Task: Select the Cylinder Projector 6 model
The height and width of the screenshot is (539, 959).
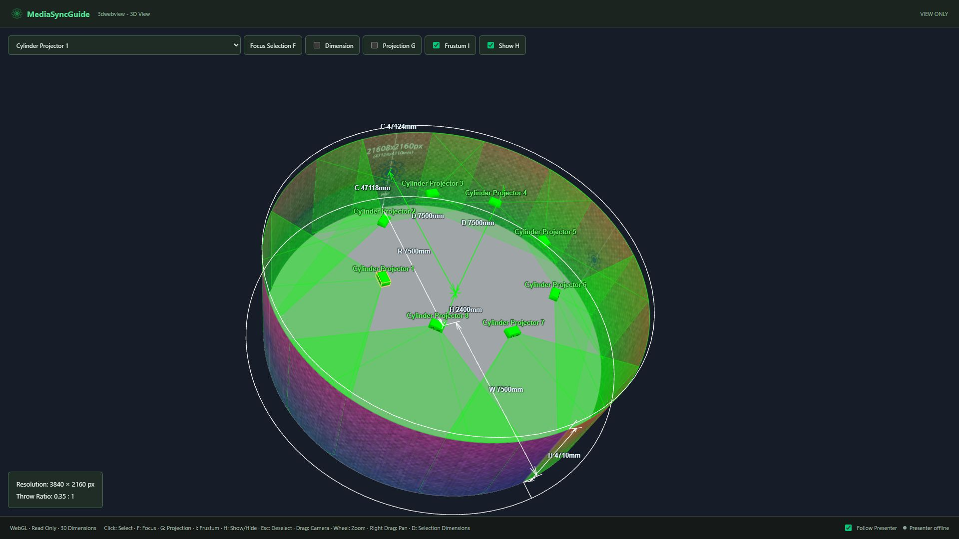Action: click(x=554, y=294)
